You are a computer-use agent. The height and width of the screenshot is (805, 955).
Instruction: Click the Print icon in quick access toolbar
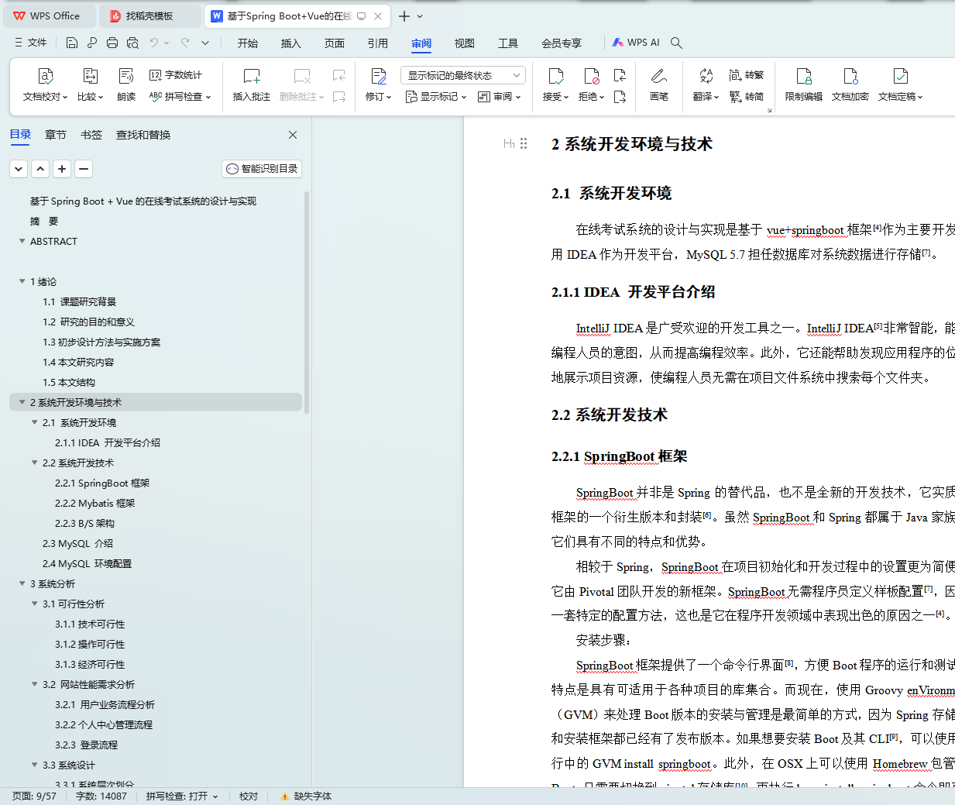[112, 43]
